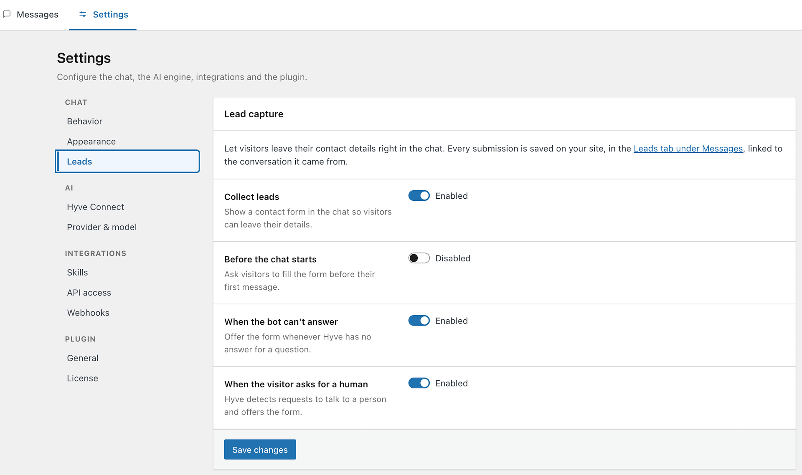The width and height of the screenshot is (802, 475).
Task: Follow the Leads tab under Messages link
Action: pyautogui.click(x=688, y=149)
